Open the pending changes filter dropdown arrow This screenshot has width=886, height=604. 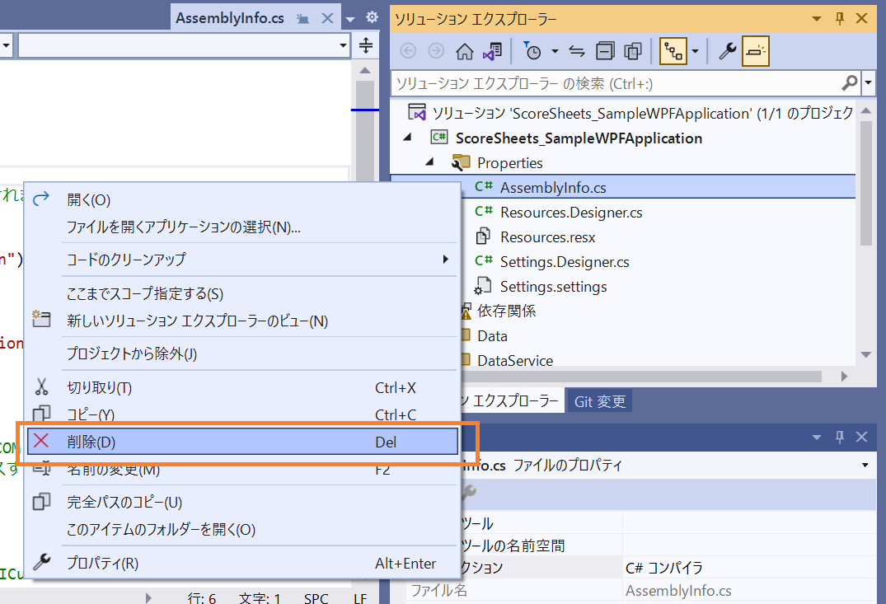555,51
